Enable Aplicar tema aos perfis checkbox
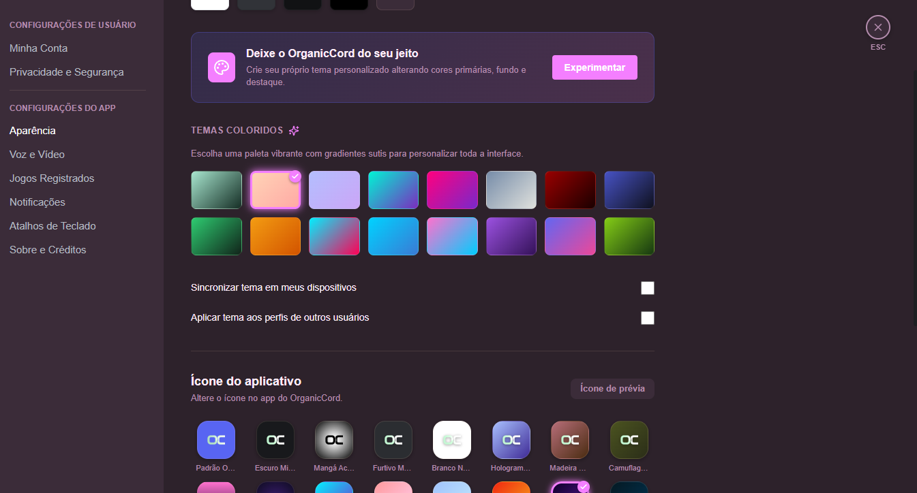 tap(648, 318)
